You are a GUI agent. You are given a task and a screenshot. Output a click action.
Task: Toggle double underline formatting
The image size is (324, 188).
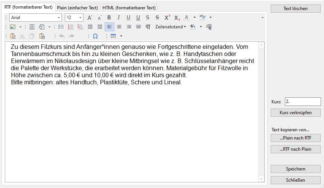click(138, 18)
